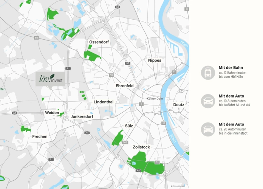Select the Lindenthal district label
This screenshot has height=189, width=263.
click(104, 102)
